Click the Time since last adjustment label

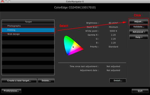(x=84, y=66)
